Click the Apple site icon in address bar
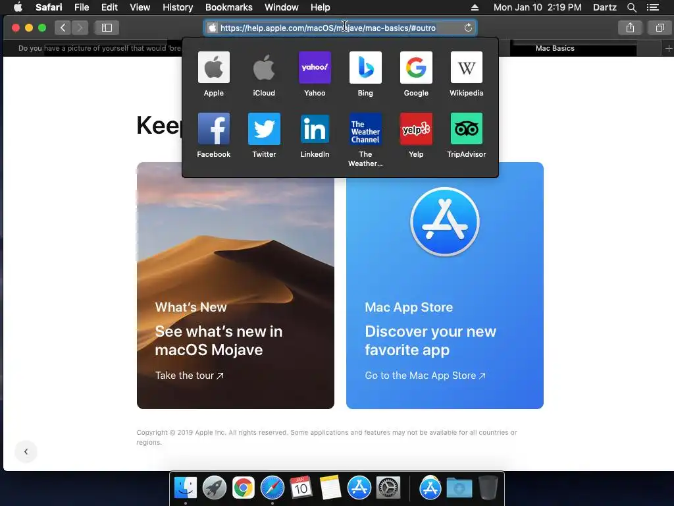This screenshot has height=506, width=674. click(x=213, y=28)
